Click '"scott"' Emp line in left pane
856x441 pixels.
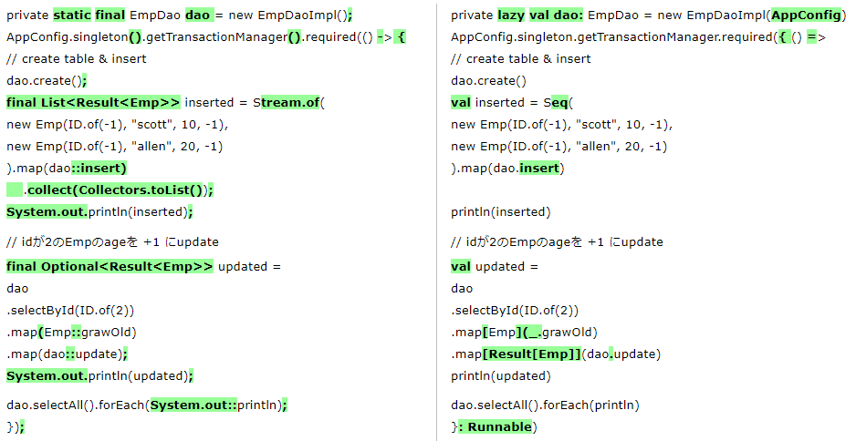(117, 124)
